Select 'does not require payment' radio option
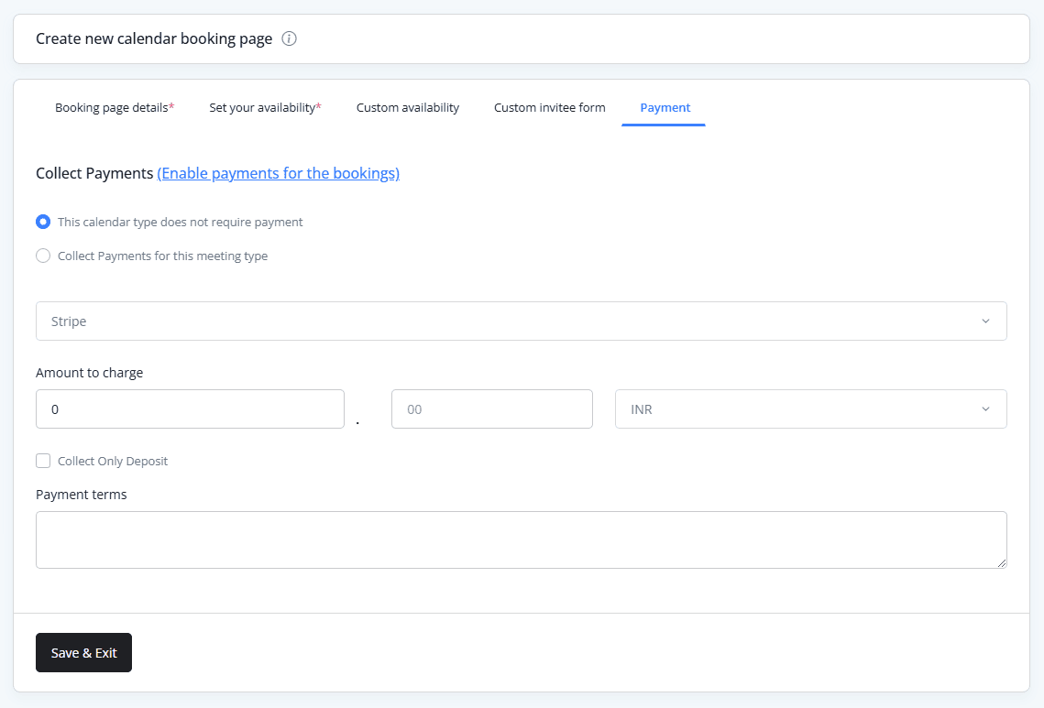Image resolution: width=1044 pixels, height=708 pixels. coord(43,222)
